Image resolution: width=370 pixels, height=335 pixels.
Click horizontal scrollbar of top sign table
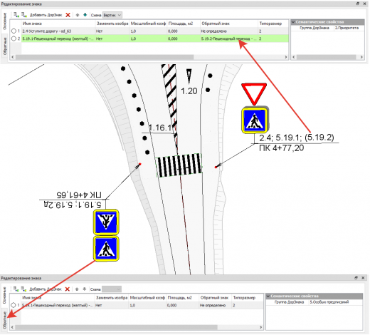pyautogui.click(x=149, y=57)
